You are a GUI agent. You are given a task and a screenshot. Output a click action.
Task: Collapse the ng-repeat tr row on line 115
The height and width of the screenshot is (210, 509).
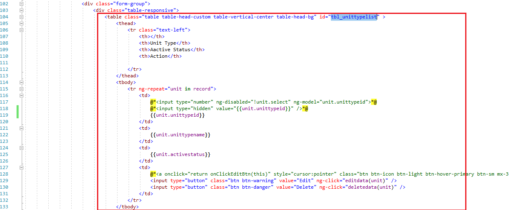click(21, 89)
